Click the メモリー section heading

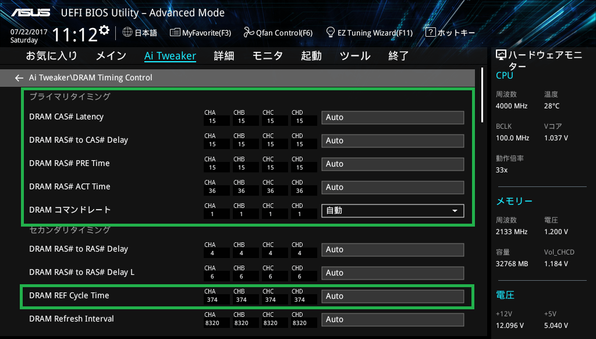pos(514,202)
